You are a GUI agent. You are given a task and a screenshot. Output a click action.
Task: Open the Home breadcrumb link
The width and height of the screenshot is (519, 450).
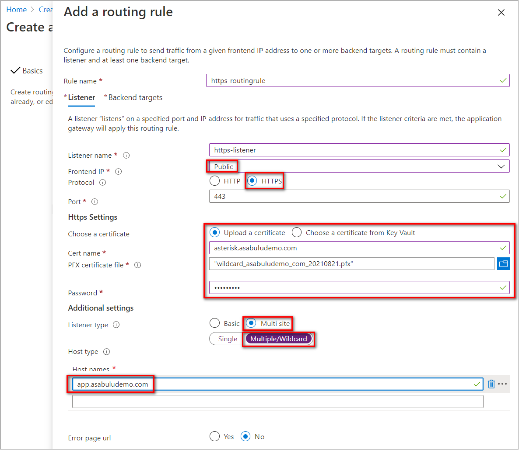tap(16, 9)
